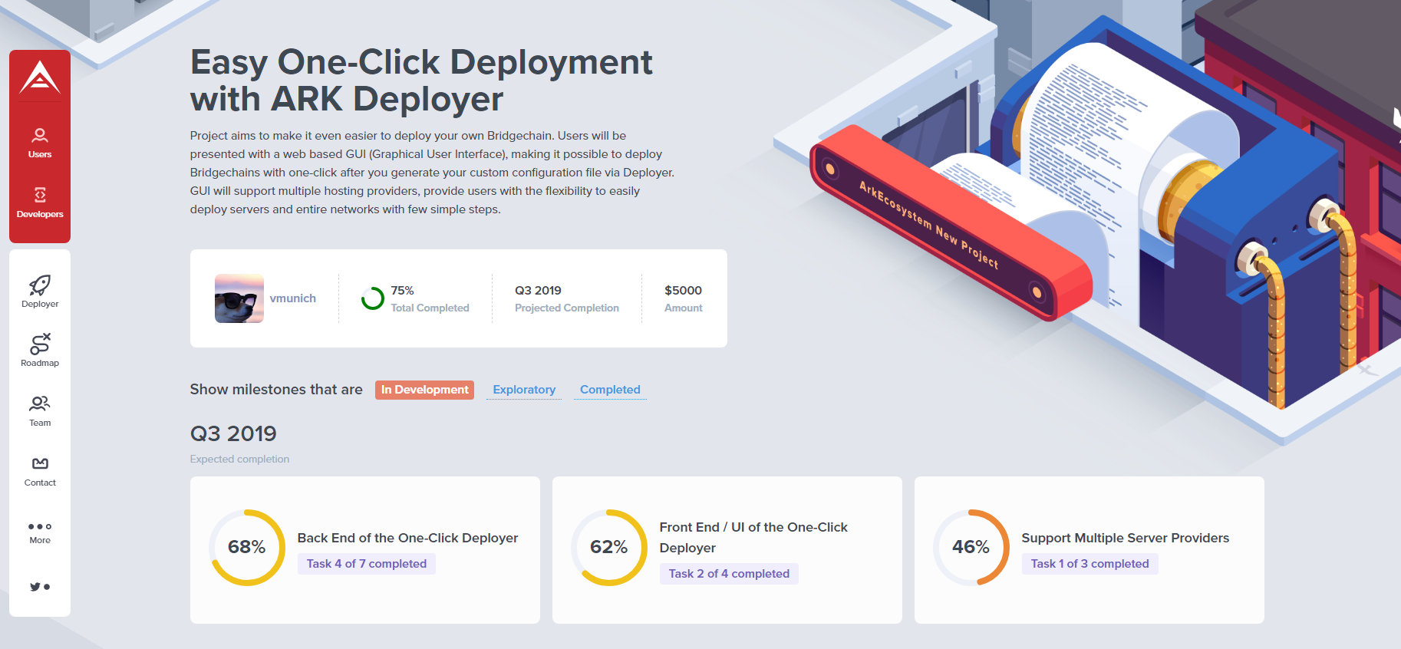The image size is (1401, 649).
Task: Click the 46% progress ring
Action: (971, 548)
